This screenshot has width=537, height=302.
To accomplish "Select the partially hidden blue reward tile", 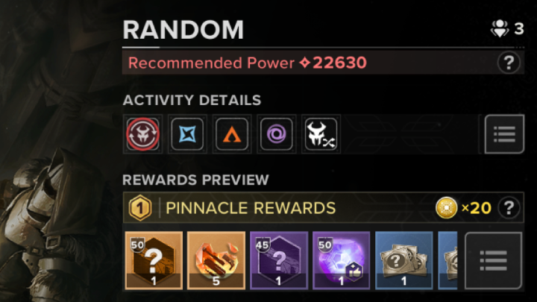I will tap(447, 260).
